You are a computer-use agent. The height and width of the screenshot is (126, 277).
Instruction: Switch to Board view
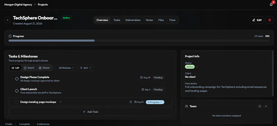point(29,68)
